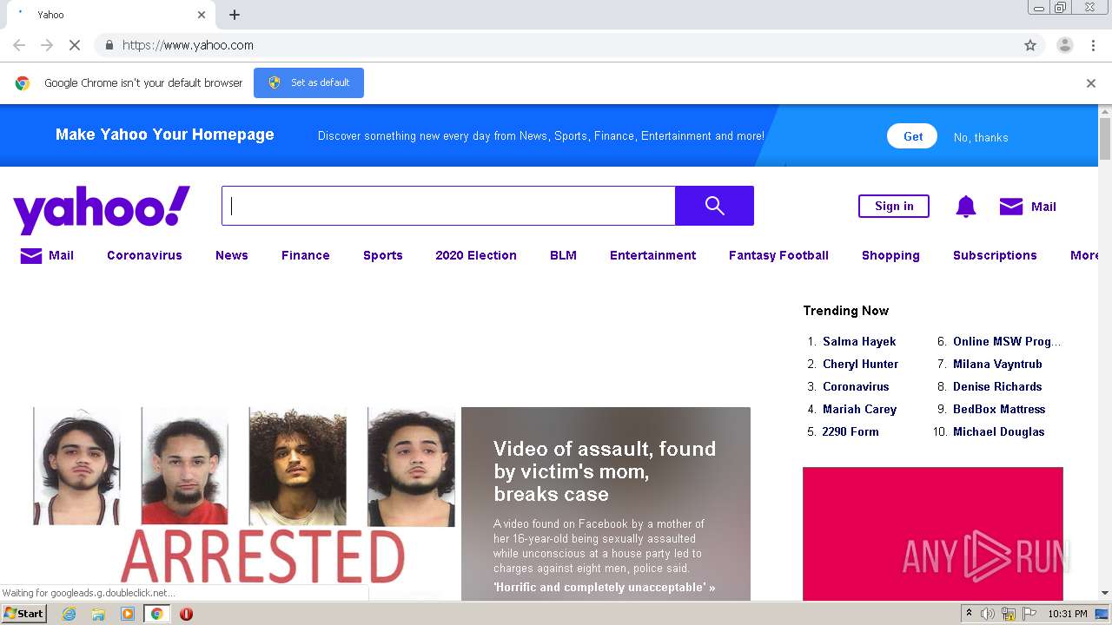Open Chrome three-dot menu
1112x625 pixels.
point(1093,45)
